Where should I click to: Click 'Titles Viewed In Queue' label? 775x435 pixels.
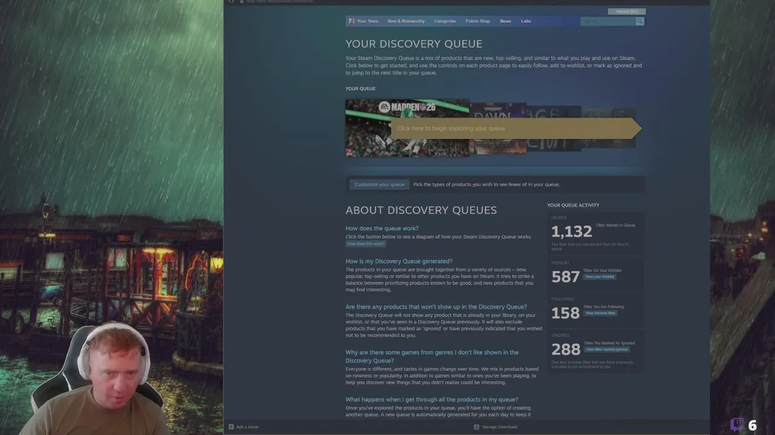615,225
